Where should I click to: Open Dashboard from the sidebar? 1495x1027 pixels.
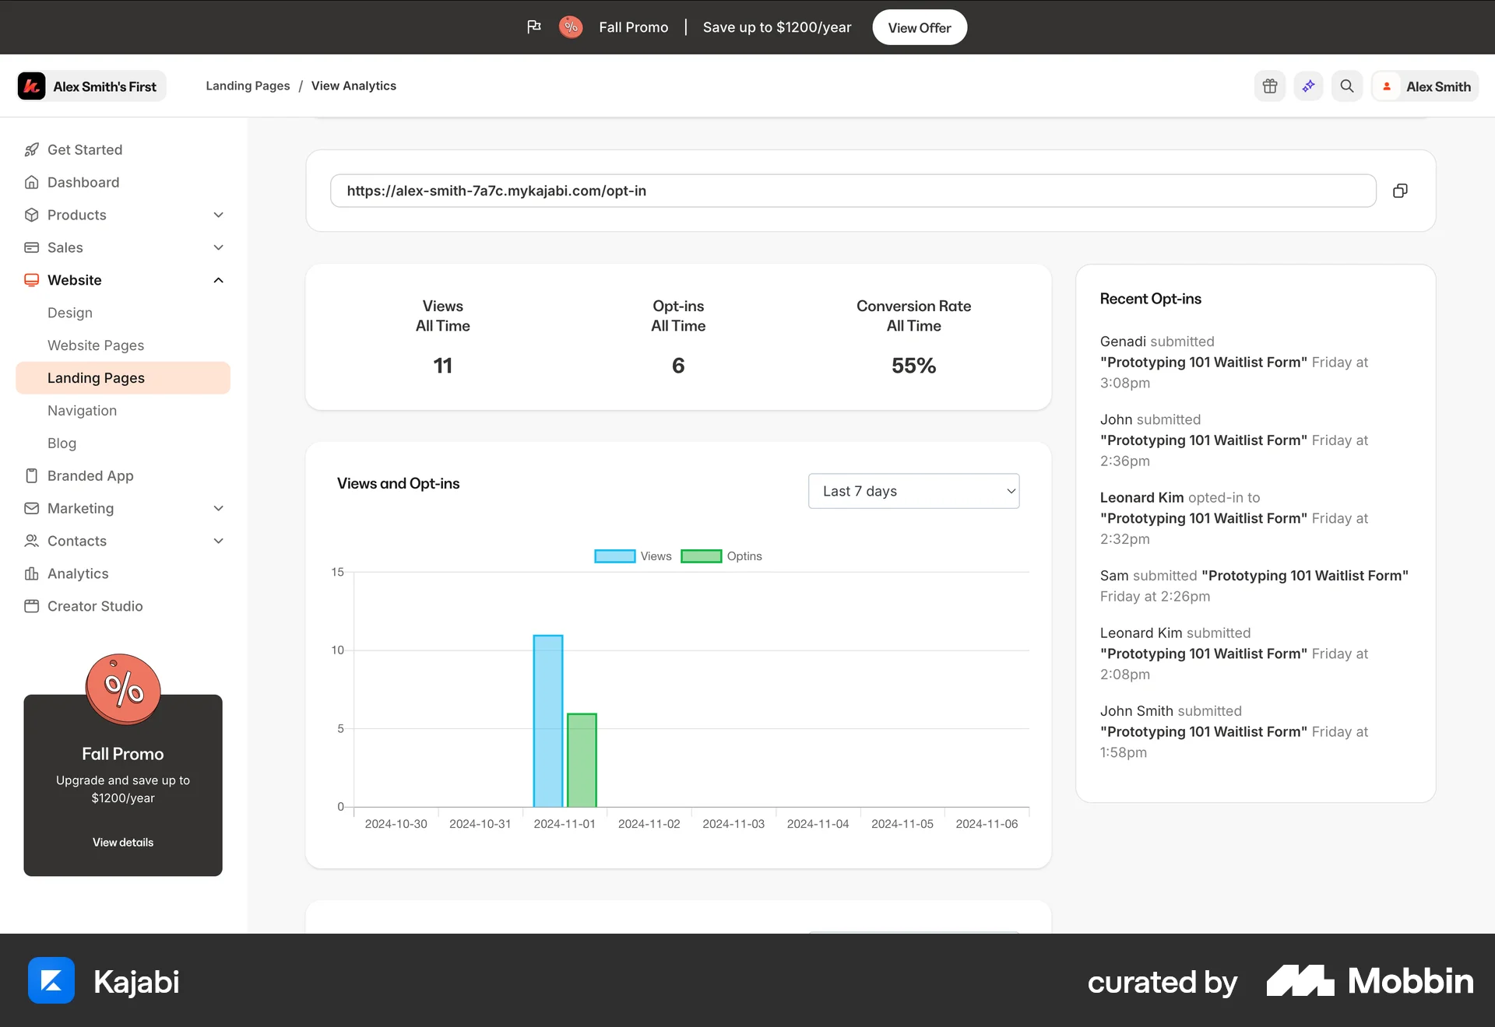click(83, 182)
